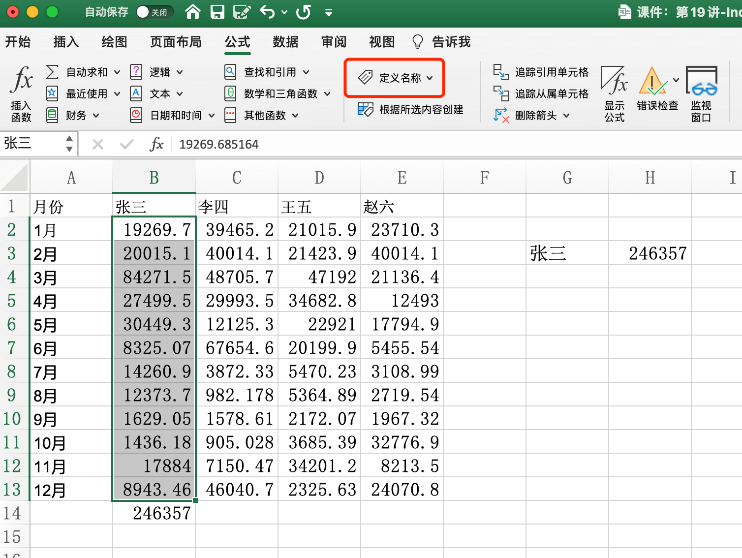Click the Undo arrow icon
Viewport: 742px width, 558px height.
[267, 11]
